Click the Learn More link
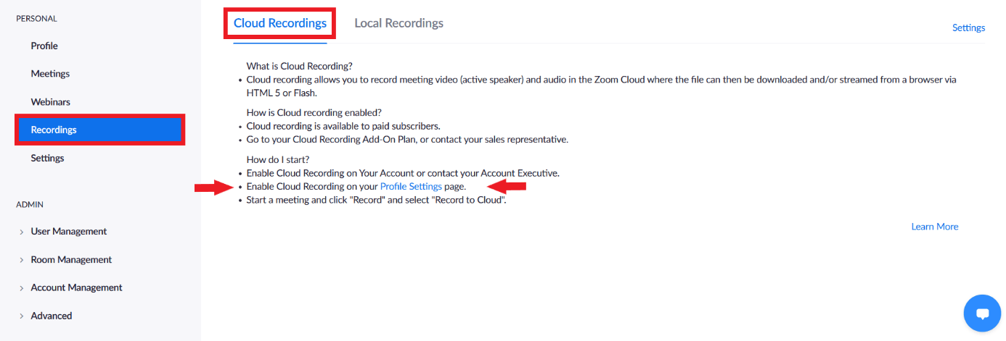The height and width of the screenshot is (341, 1006). pyautogui.click(x=935, y=227)
